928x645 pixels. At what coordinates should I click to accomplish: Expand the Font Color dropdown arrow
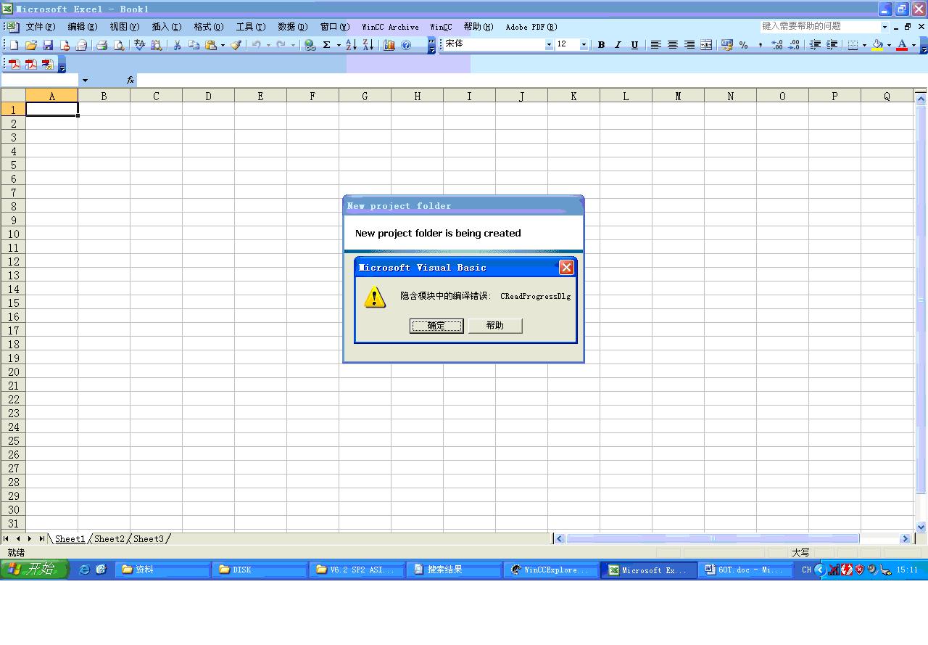click(x=913, y=45)
